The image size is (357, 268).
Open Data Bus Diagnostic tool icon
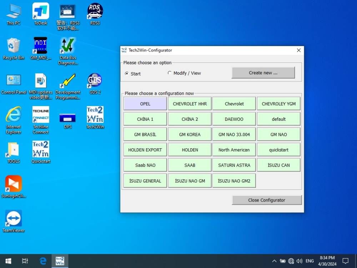[x=67, y=51]
